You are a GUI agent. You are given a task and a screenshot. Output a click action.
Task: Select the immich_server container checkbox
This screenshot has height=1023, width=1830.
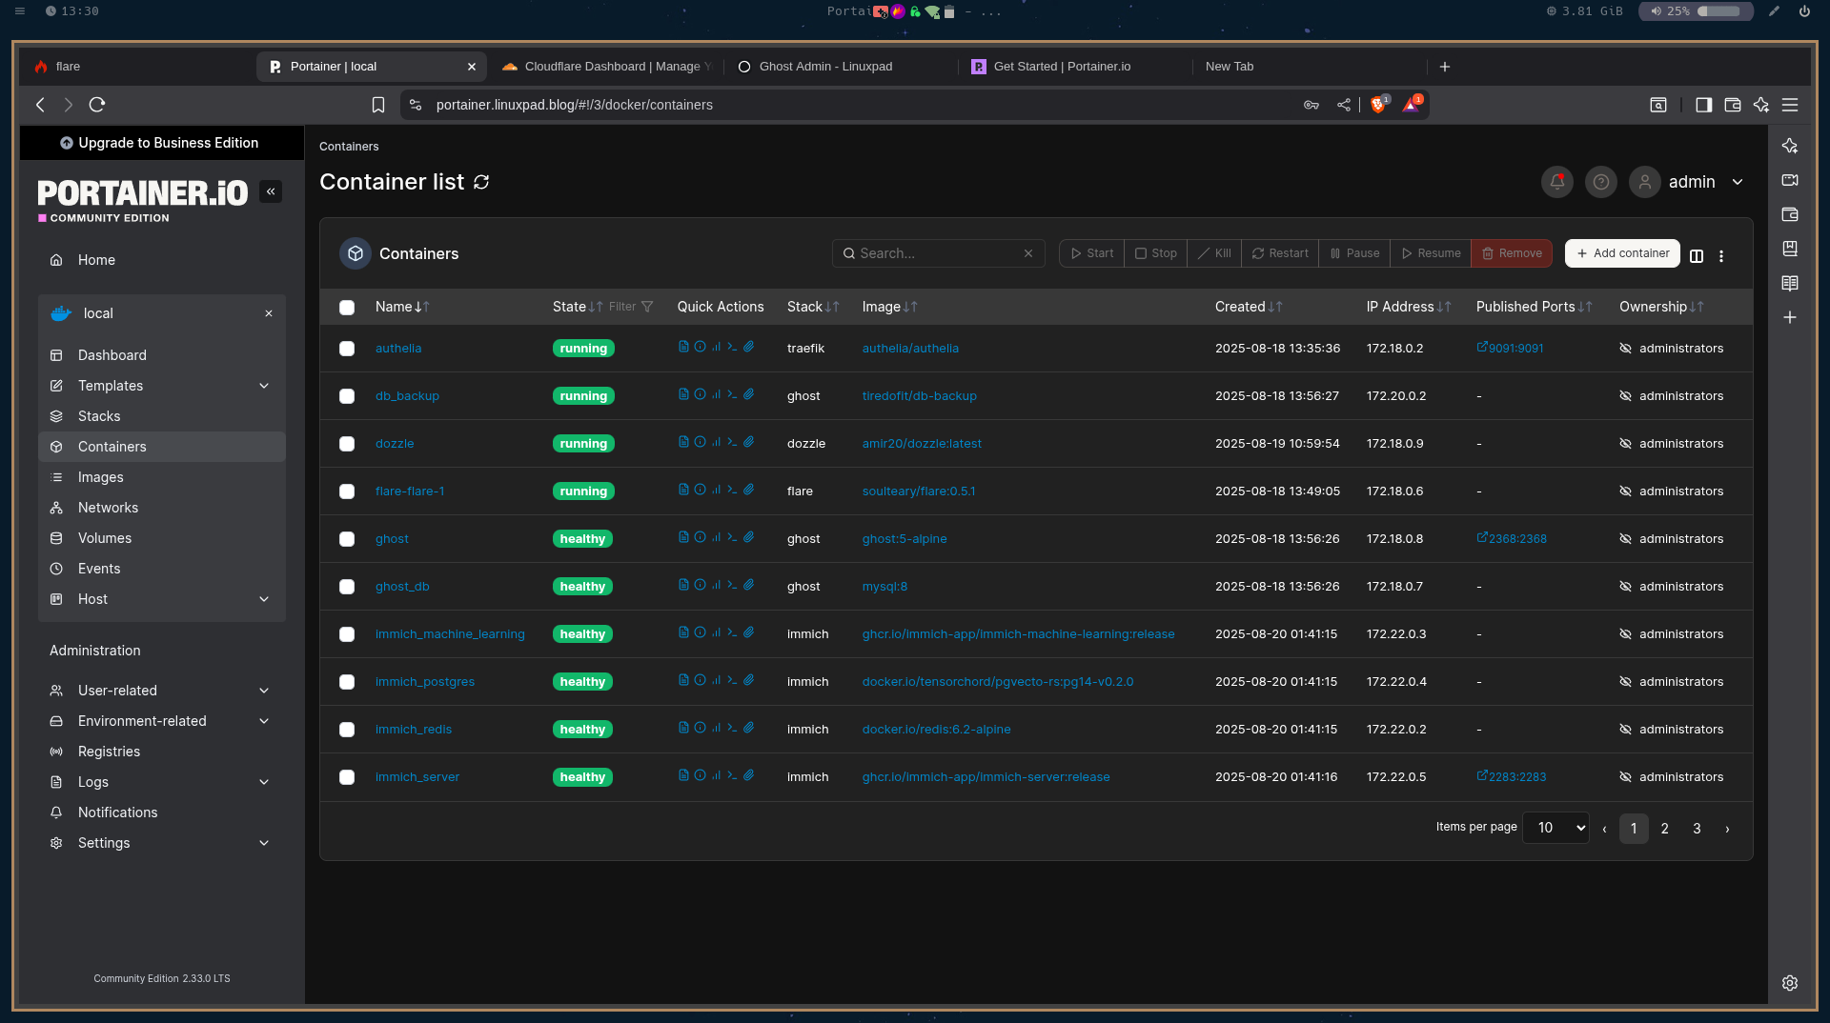[347, 777]
